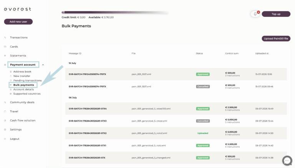
Task: Click the New transfer icon
Action: point(11,76)
